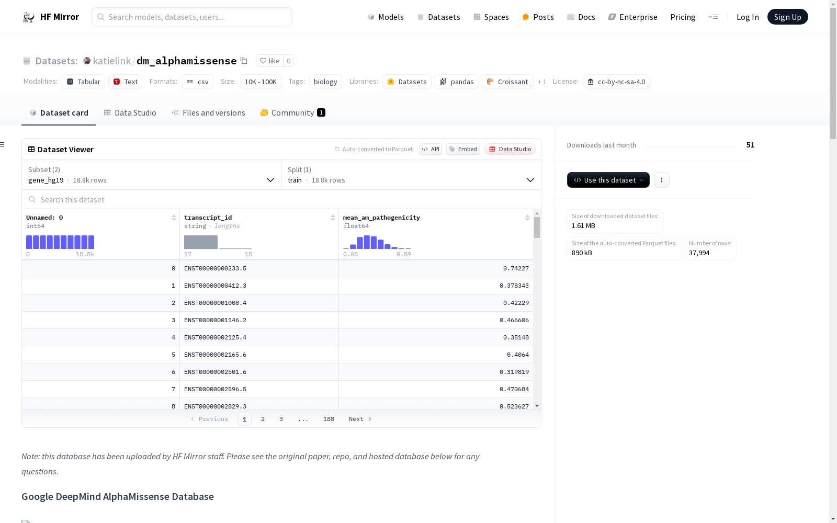Image resolution: width=837 pixels, height=523 pixels.
Task: Go to page 3 of rows
Action: coord(281,419)
